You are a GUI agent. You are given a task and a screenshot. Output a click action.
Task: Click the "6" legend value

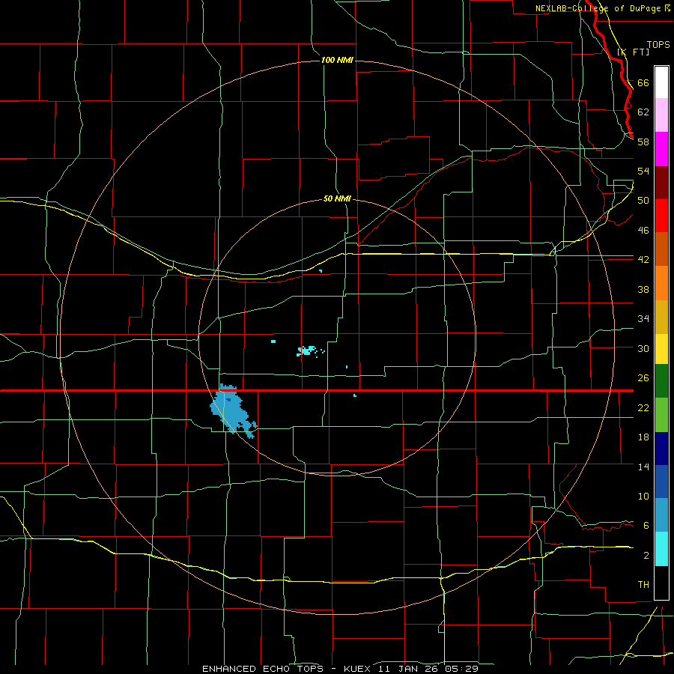pyautogui.click(x=646, y=526)
